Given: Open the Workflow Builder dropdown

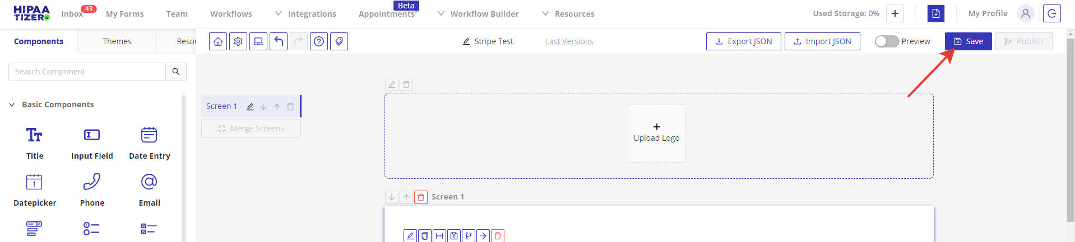Looking at the screenshot, I should point(478,14).
